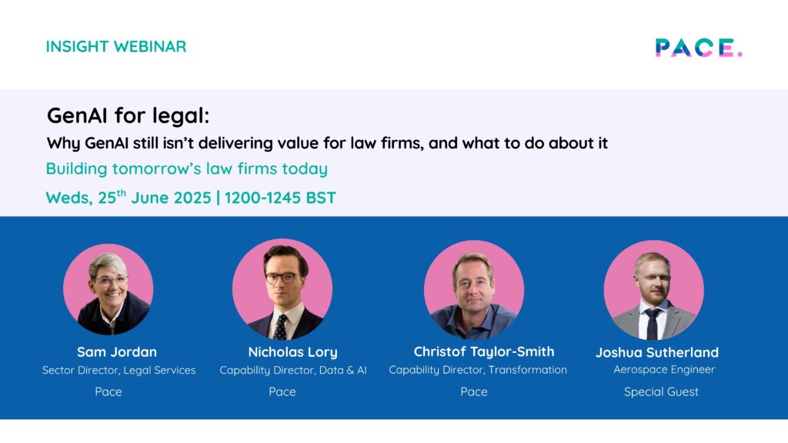Click 'Capability Director, Transformation' title
788x443 pixels.
478,370
